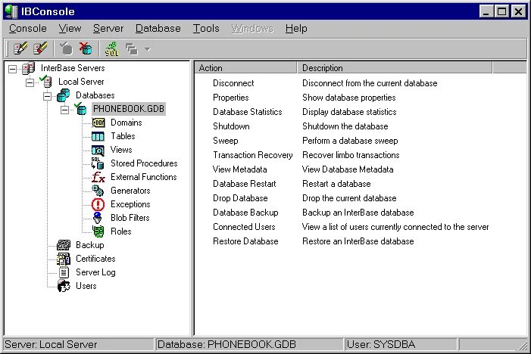Open the dropdown arrow beside window list icon
Viewport: 531px width, 354px height.
(147, 49)
